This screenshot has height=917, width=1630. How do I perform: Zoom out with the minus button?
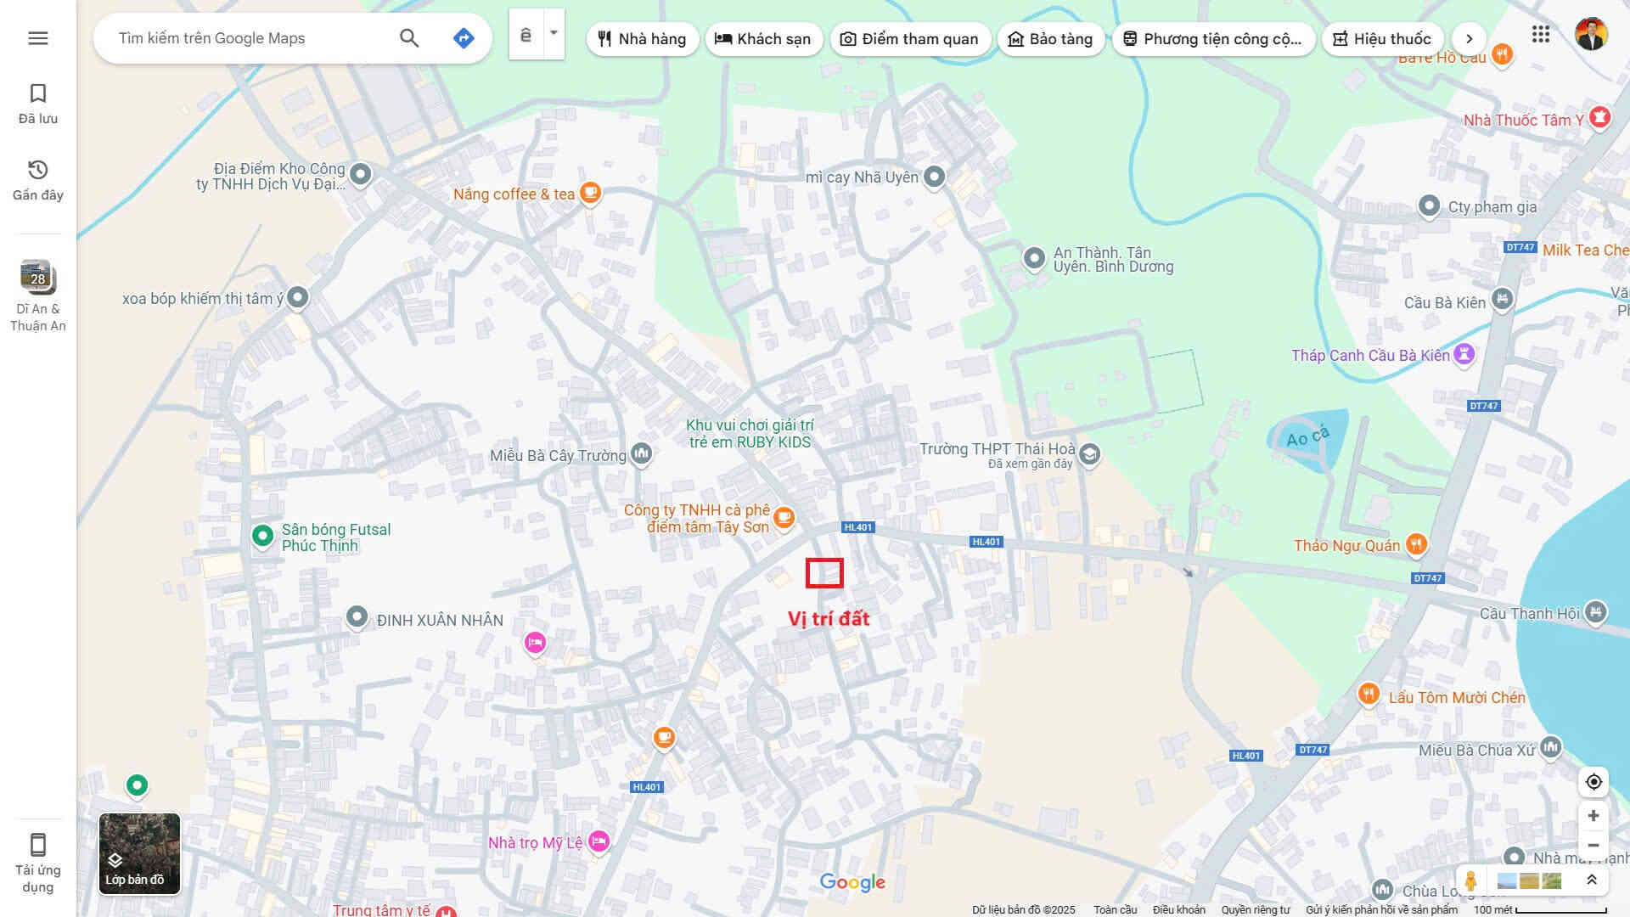[1593, 846]
